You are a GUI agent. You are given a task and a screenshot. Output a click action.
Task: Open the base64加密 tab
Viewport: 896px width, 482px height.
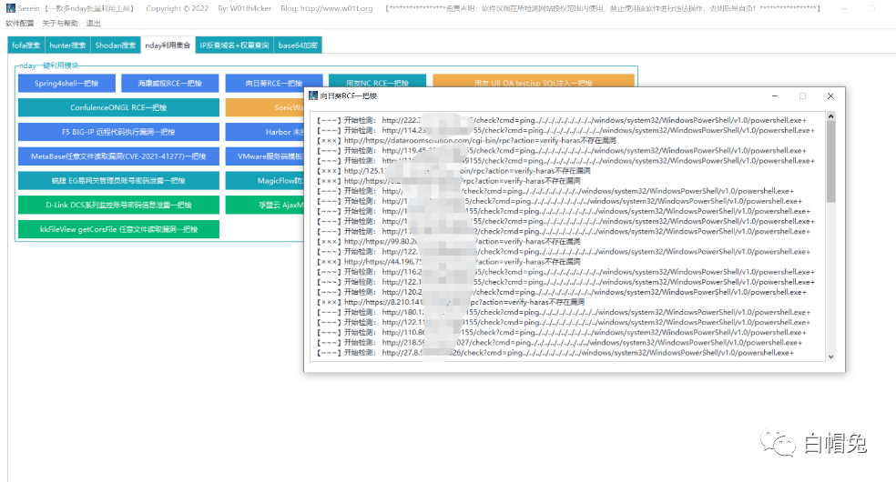298,45
